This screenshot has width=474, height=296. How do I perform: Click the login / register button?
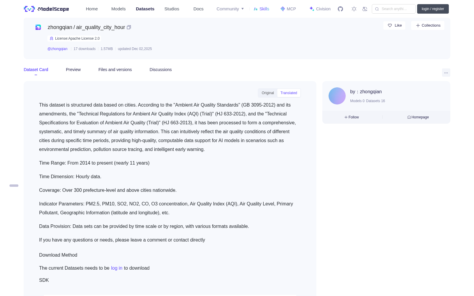[433, 9]
